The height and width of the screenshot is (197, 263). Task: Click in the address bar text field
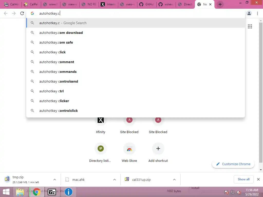tap(136, 13)
